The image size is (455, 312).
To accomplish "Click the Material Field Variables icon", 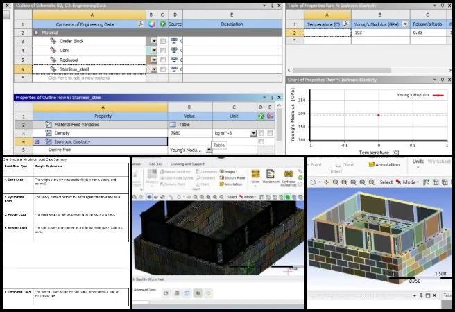I will (x=49, y=124).
